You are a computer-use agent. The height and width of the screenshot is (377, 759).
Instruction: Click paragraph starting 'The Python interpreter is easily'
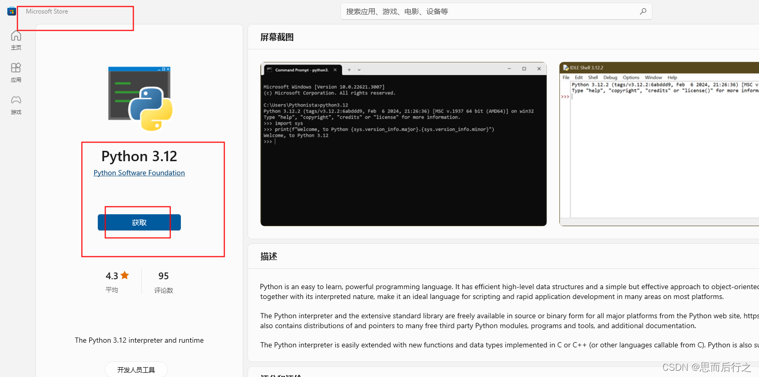pyautogui.click(x=509, y=345)
